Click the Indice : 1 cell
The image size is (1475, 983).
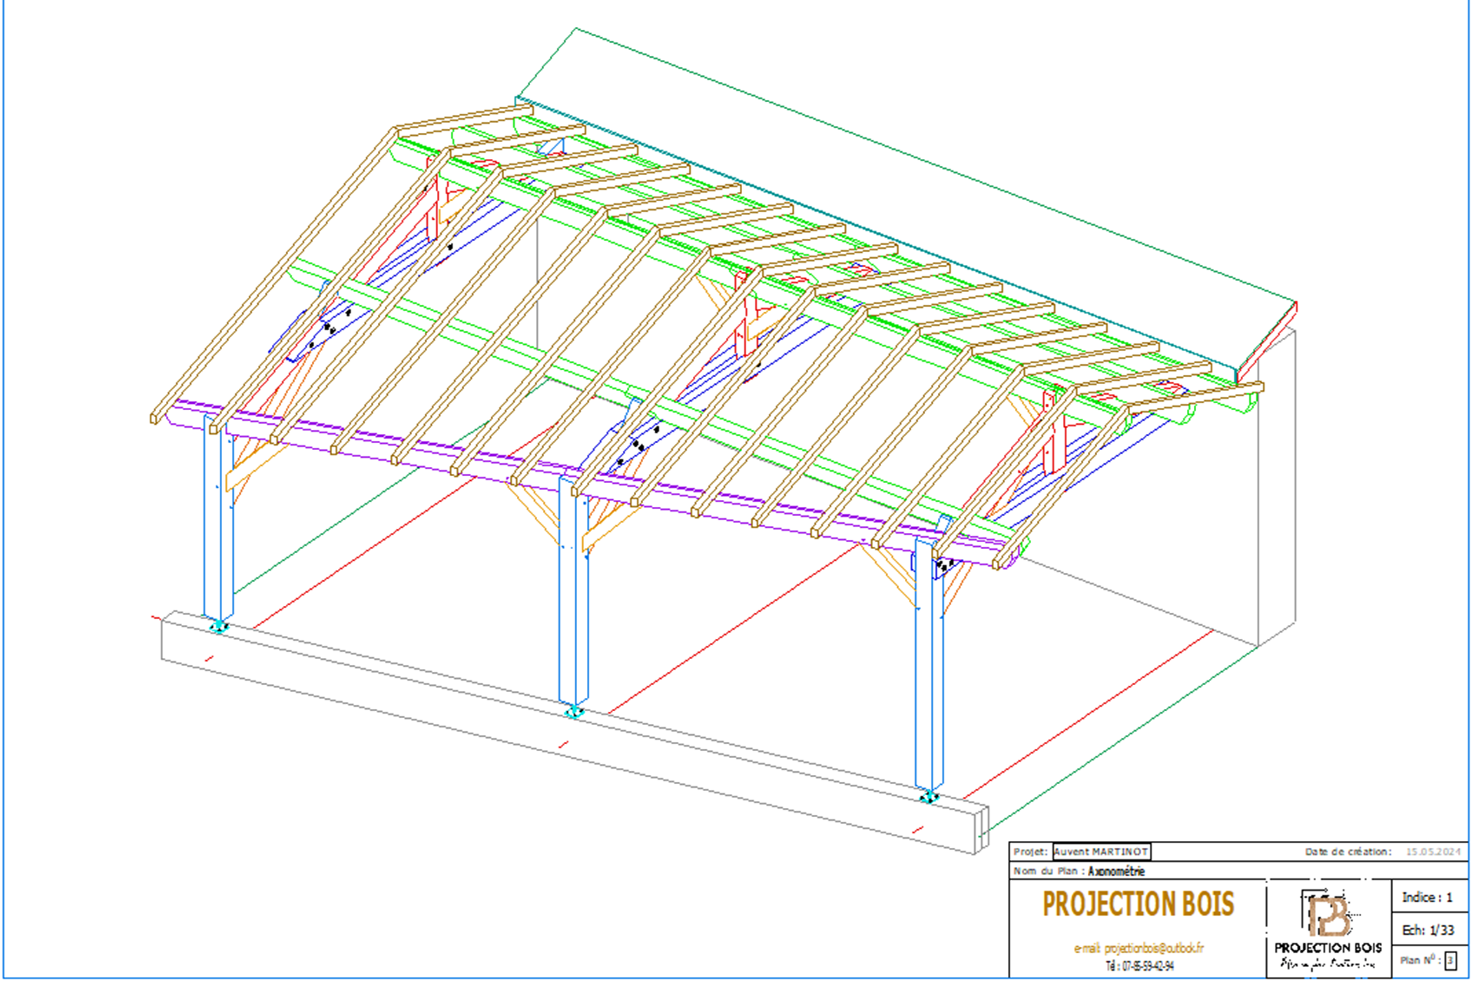pos(1427,897)
